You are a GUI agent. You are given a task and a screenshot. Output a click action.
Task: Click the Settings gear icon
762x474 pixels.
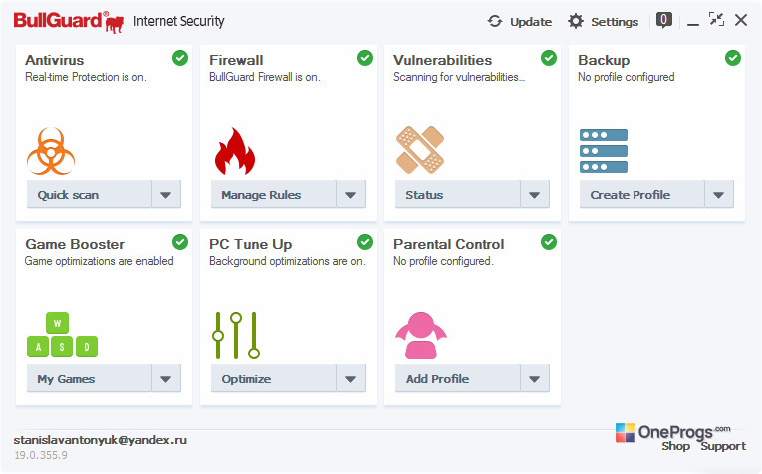576,21
